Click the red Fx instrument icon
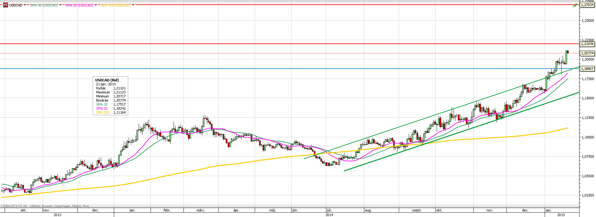The width and height of the screenshot is (596, 217). [x=6, y=5]
